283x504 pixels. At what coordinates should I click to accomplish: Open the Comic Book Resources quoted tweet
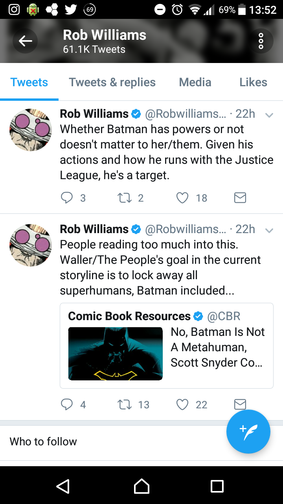pos(167,346)
